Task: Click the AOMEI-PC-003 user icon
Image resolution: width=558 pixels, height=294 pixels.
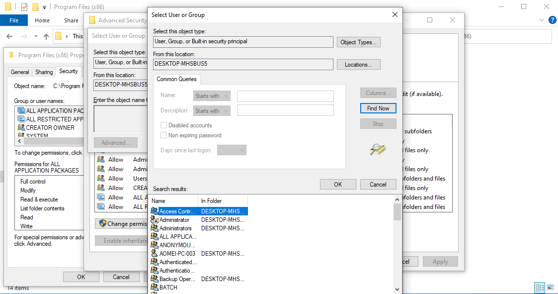Action: click(x=155, y=253)
